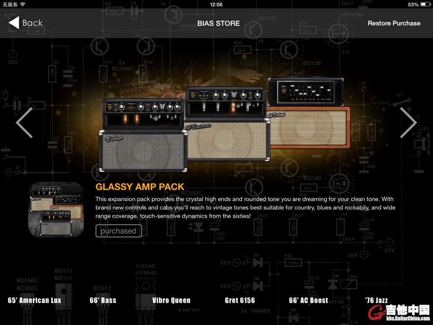Screen dimensions: 433x325
Task: Advance to next amp pack with right chevron
Action: click(x=408, y=123)
